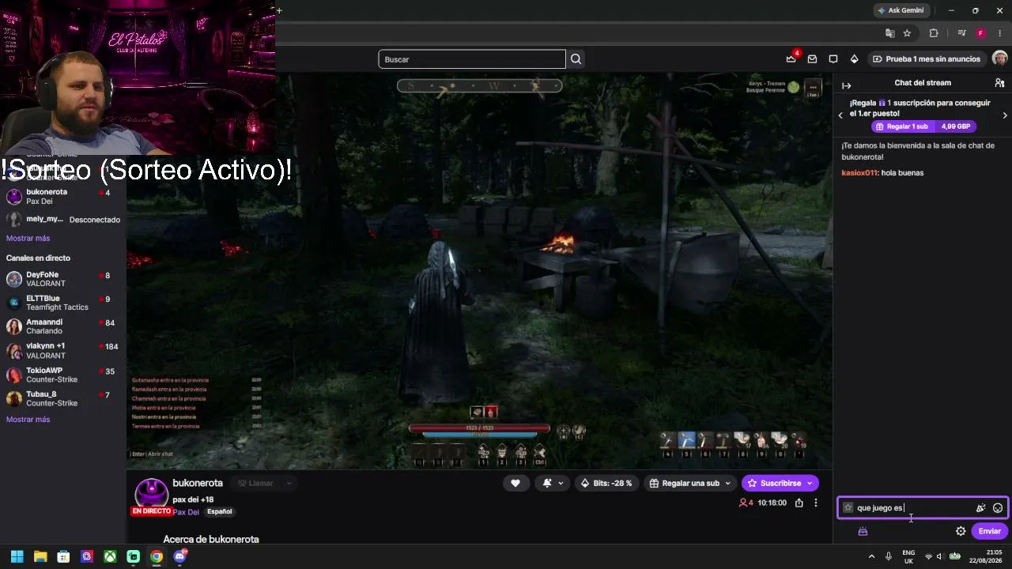
Task: Open the Chrome profile F icon
Action: (x=980, y=33)
